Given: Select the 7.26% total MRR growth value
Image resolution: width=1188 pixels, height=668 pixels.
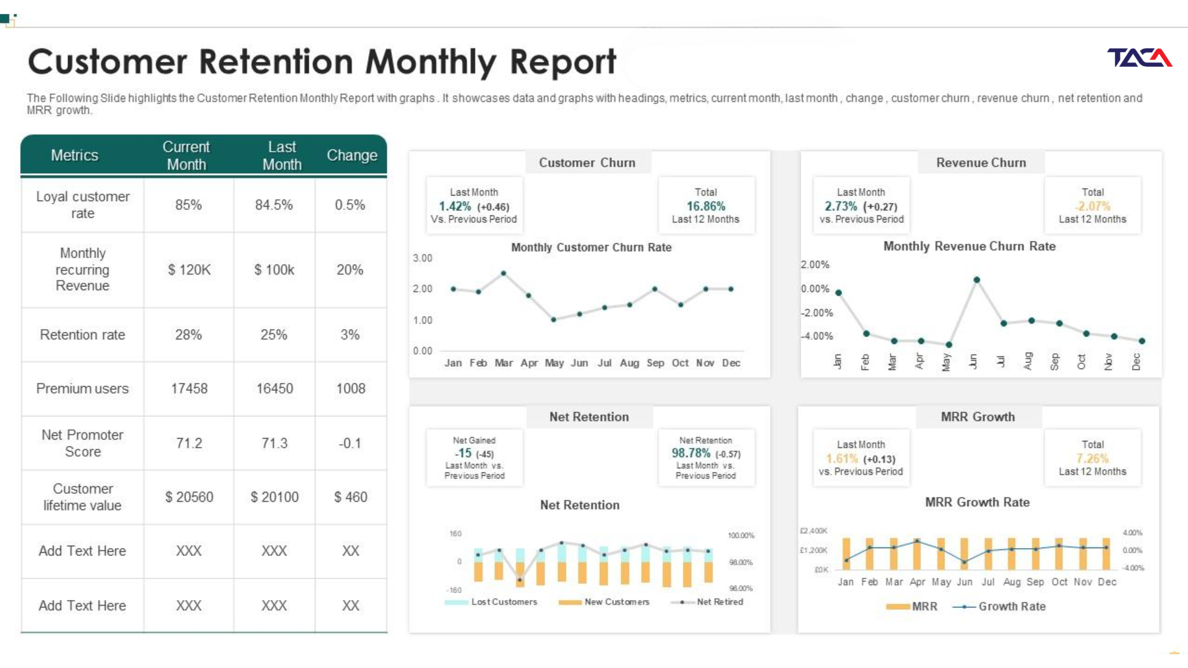Looking at the screenshot, I should (x=1093, y=458).
